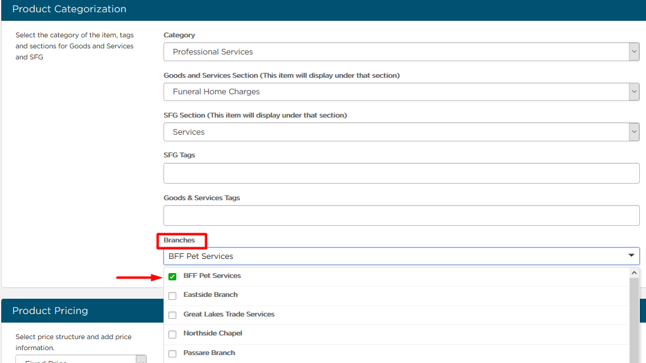The image size is (646, 363).
Task: Uncheck the BFF Pet Services checkbox
Action: point(172,277)
